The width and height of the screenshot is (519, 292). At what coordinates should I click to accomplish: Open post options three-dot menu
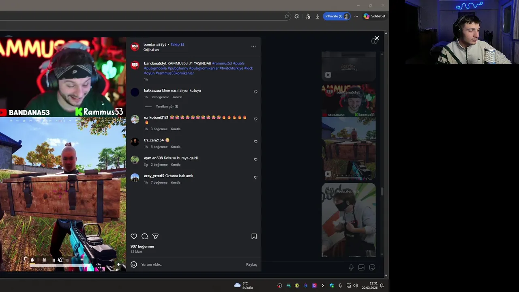click(x=253, y=47)
